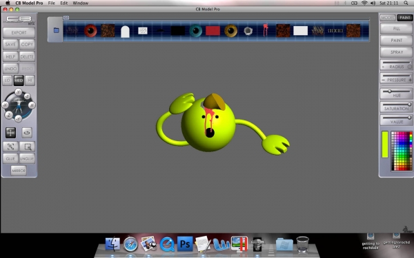Open Safari from the Dock
Image resolution: width=414 pixels, height=258 pixels.
(130, 244)
